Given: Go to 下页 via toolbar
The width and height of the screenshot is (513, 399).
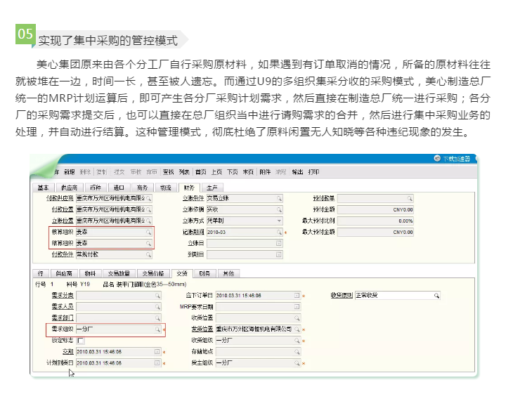Looking at the screenshot, I should click(x=233, y=172).
